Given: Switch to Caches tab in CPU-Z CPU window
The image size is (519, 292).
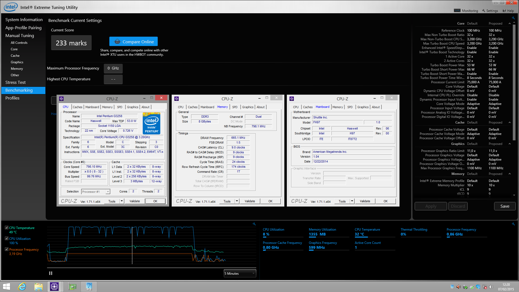Looking at the screenshot, I should (x=77, y=107).
